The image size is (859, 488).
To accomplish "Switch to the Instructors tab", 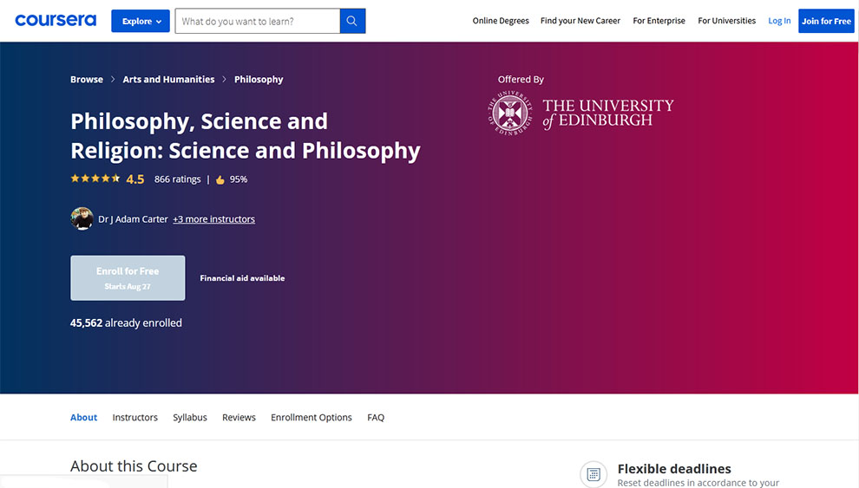I will [x=134, y=418].
